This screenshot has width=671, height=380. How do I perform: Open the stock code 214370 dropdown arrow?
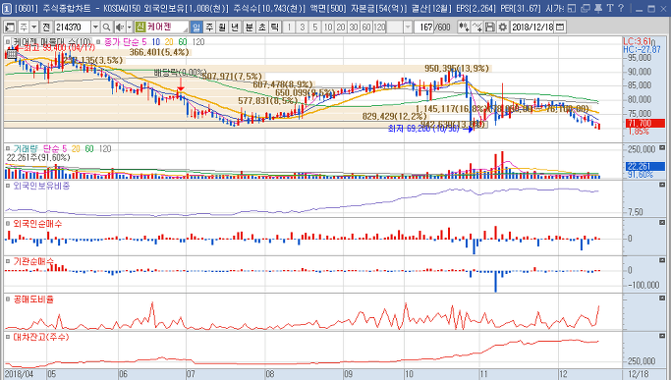tap(95, 27)
